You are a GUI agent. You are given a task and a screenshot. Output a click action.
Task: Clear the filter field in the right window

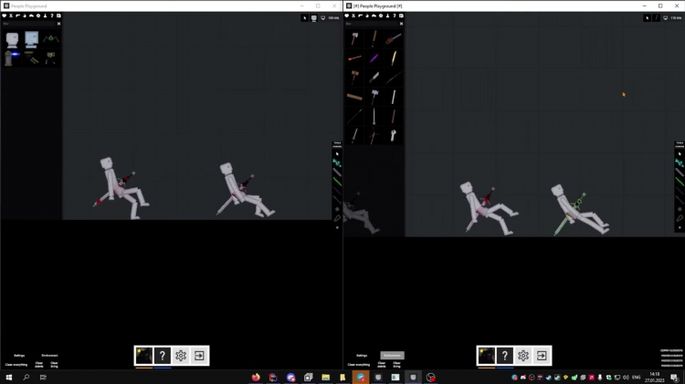pos(401,24)
